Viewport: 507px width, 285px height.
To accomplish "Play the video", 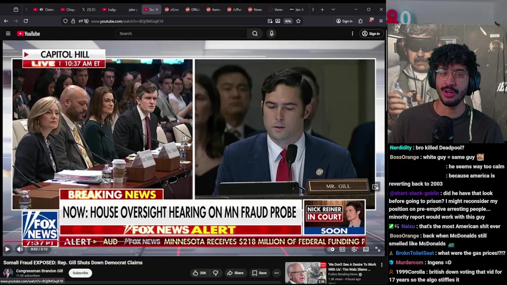I will [7, 249].
